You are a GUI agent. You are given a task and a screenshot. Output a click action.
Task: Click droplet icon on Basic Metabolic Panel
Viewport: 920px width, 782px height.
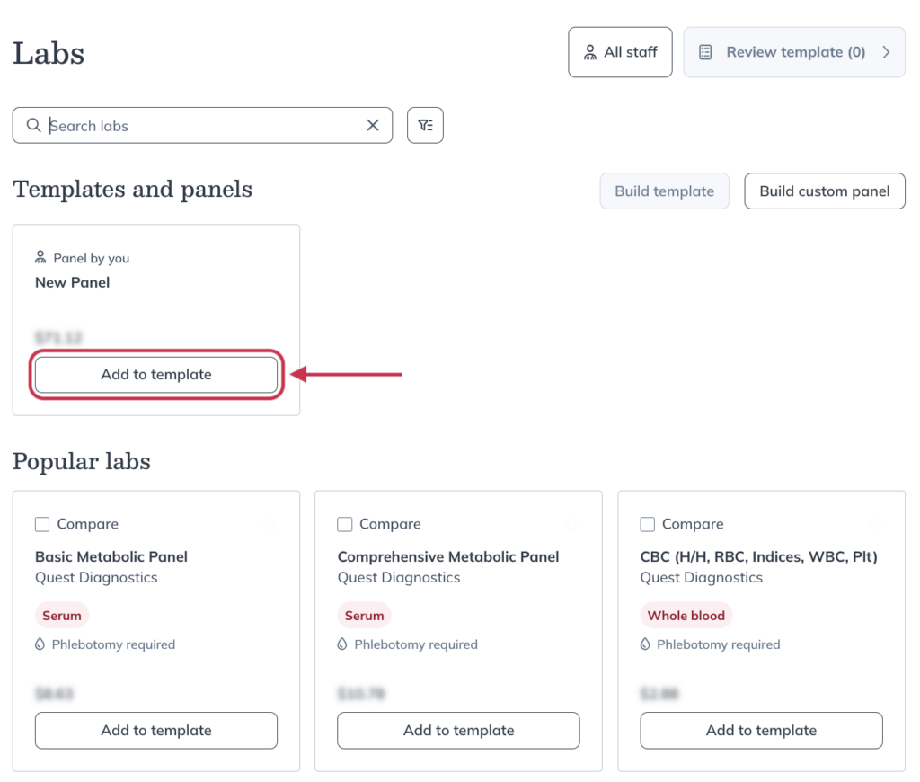tap(40, 644)
